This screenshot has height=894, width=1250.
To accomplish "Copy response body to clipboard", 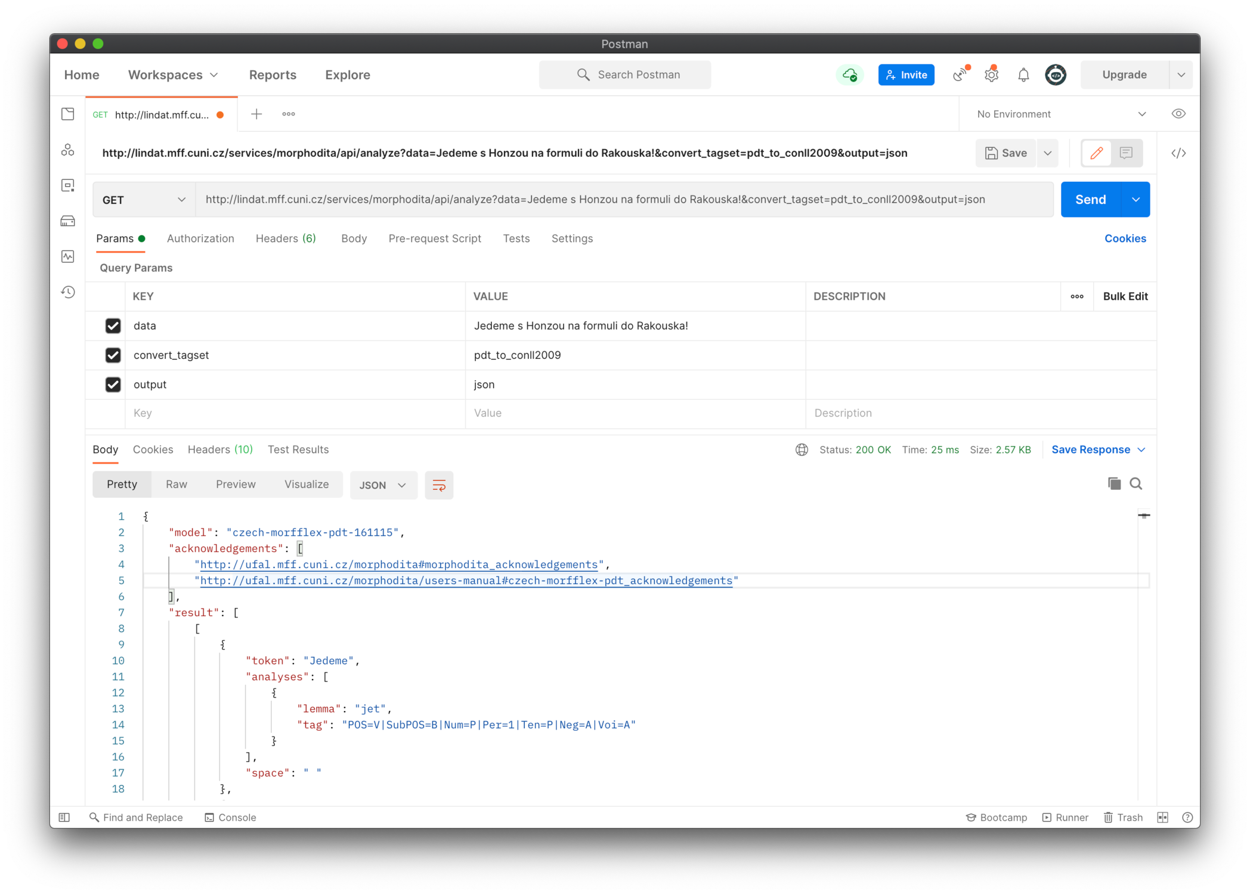I will tap(1113, 483).
